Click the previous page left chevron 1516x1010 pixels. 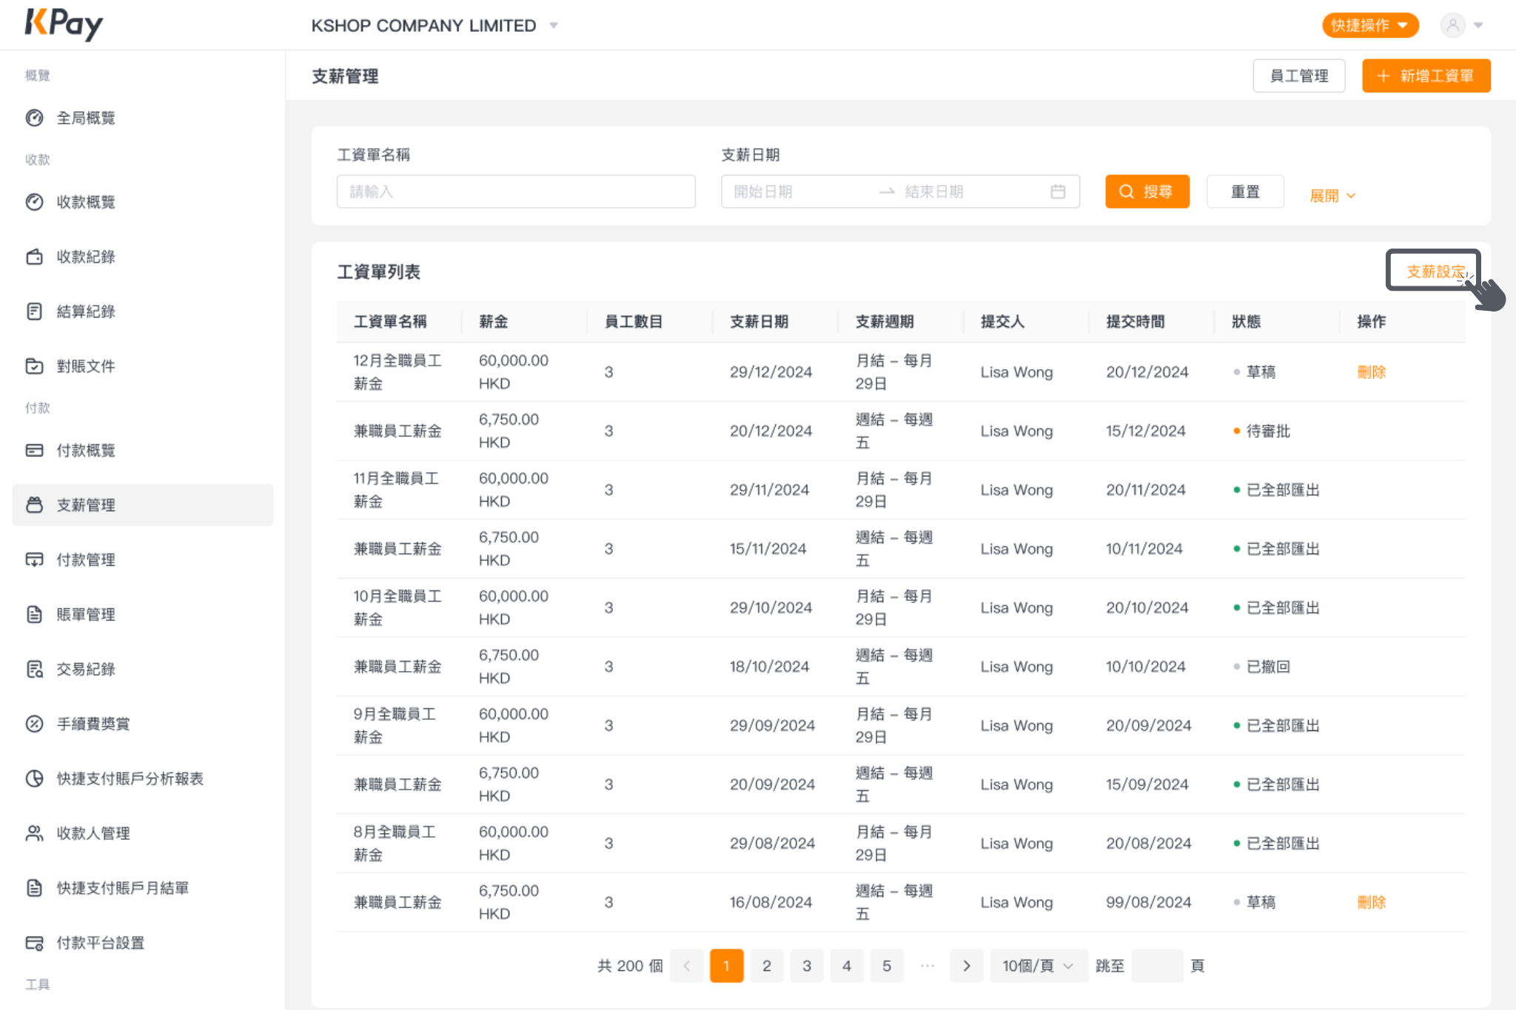pos(686,966)
